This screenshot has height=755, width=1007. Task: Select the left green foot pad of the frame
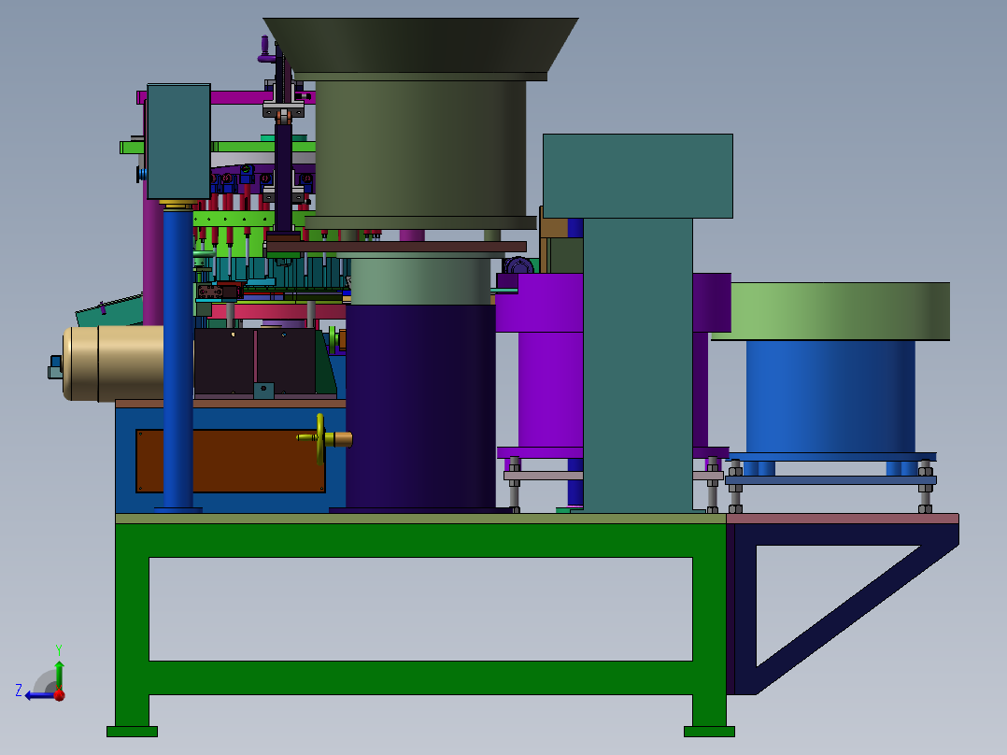(x=133, y=732)
